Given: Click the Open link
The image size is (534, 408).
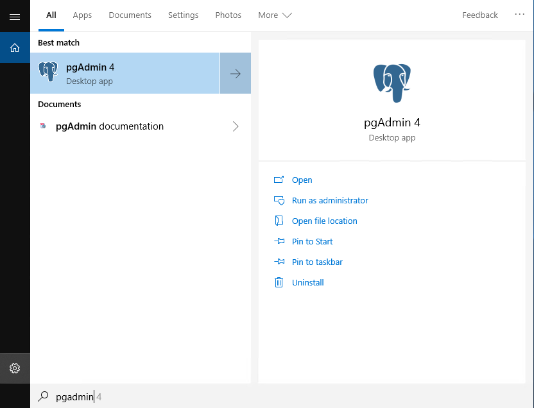Looking at the screenshot, I should pyautogui.click(x=302, y=180).
